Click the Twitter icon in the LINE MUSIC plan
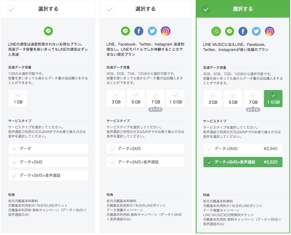The image size is (291, 235). tap(256, 31)
